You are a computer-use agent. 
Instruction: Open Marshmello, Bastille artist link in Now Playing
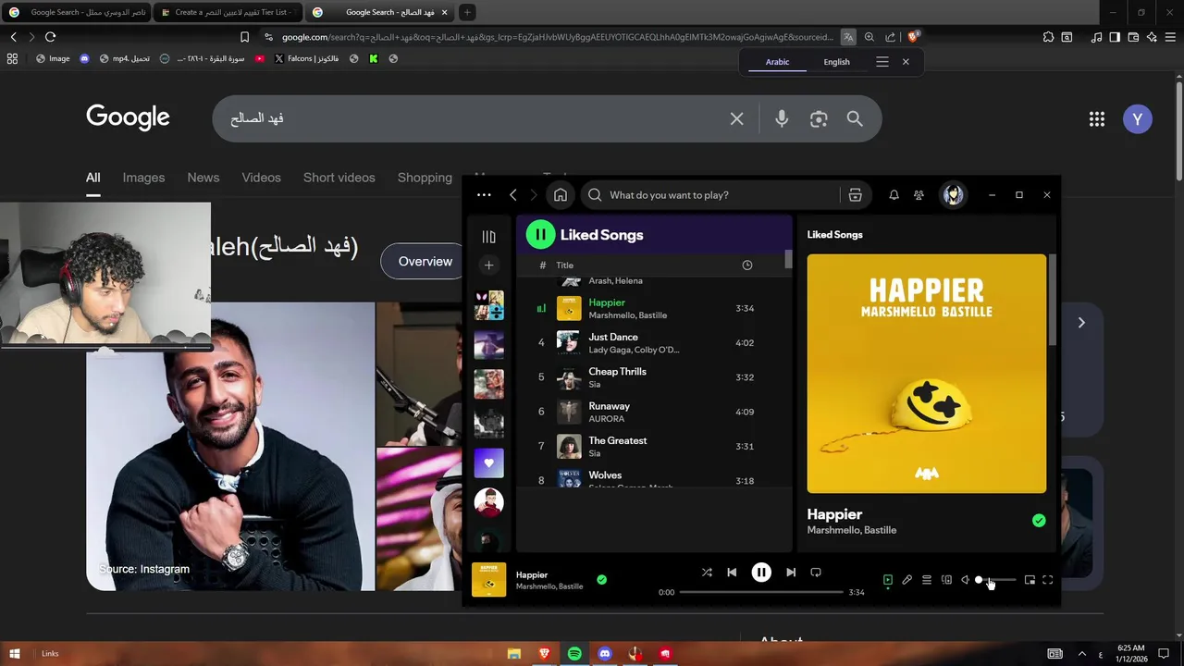click(851, 530)
